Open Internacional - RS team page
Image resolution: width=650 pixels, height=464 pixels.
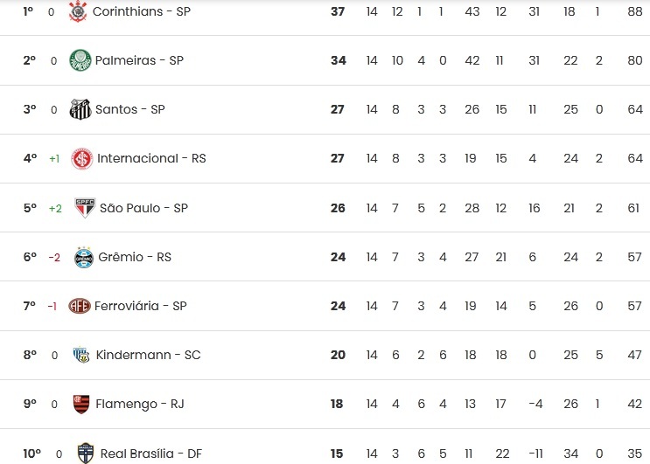[151, 158]
